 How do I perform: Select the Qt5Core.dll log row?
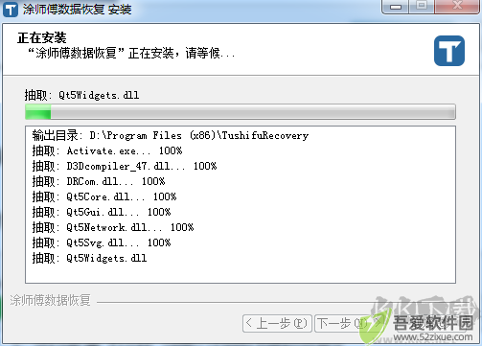coord(104,196)
